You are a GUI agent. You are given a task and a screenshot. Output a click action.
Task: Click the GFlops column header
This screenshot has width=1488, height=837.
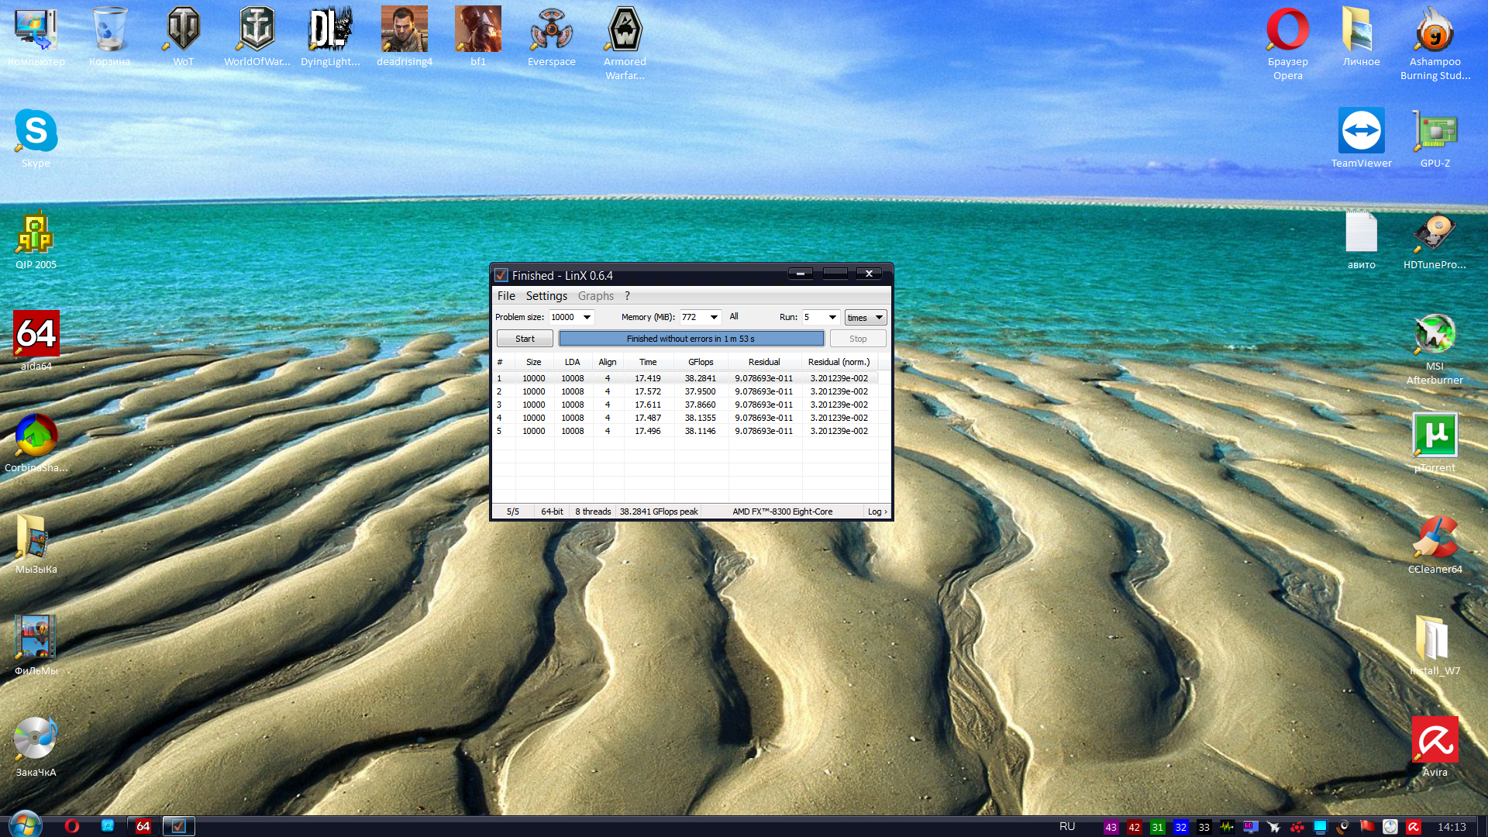click(701, 362)
